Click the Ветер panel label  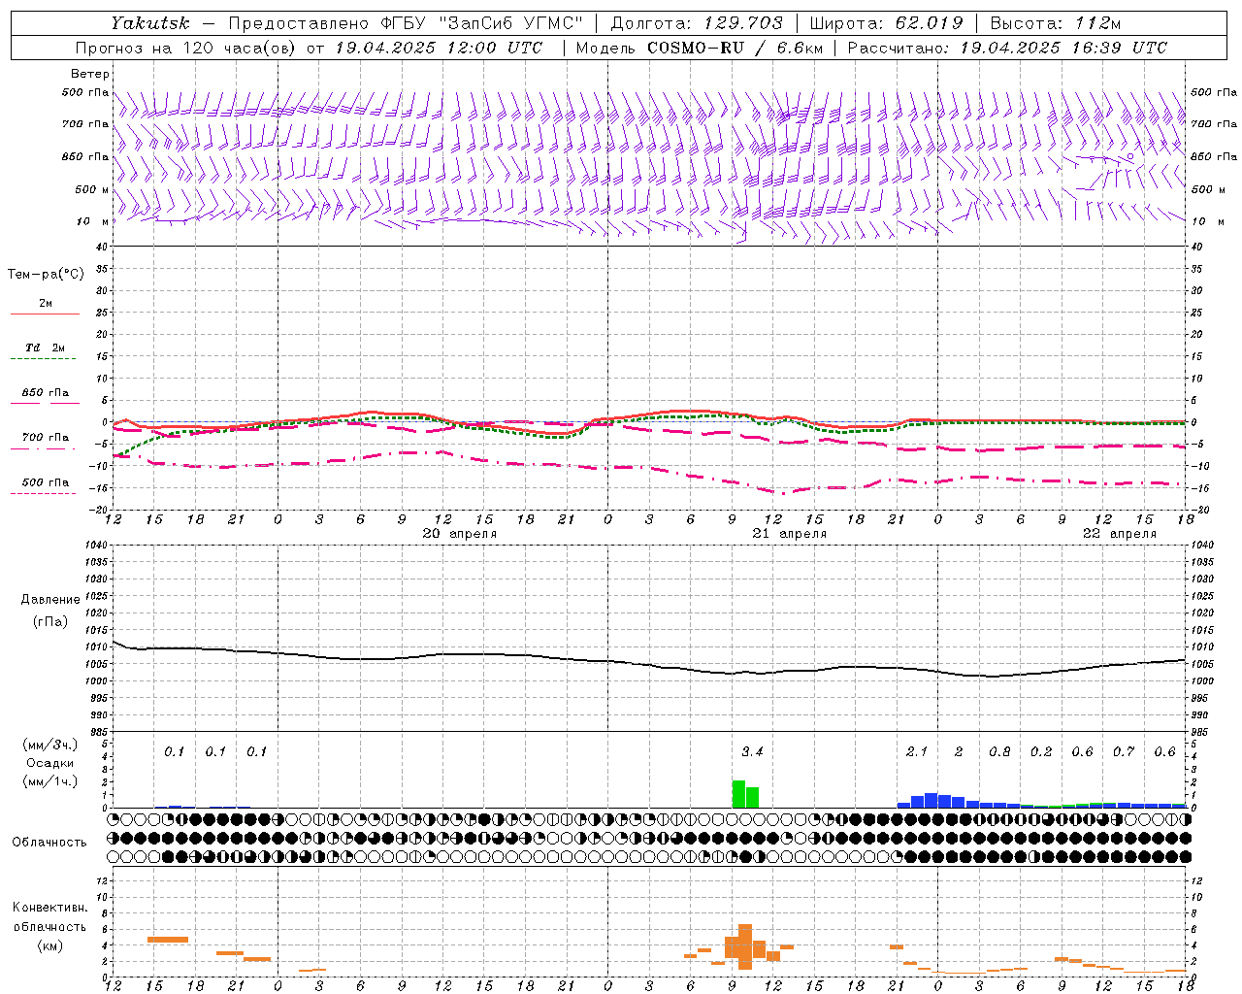click(x=90, y=74)
